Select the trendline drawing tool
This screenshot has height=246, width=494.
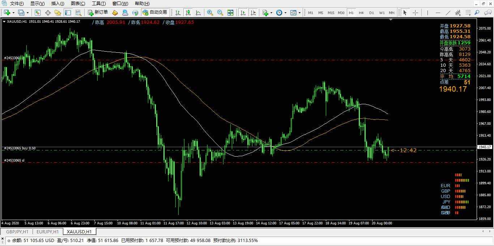448,13
